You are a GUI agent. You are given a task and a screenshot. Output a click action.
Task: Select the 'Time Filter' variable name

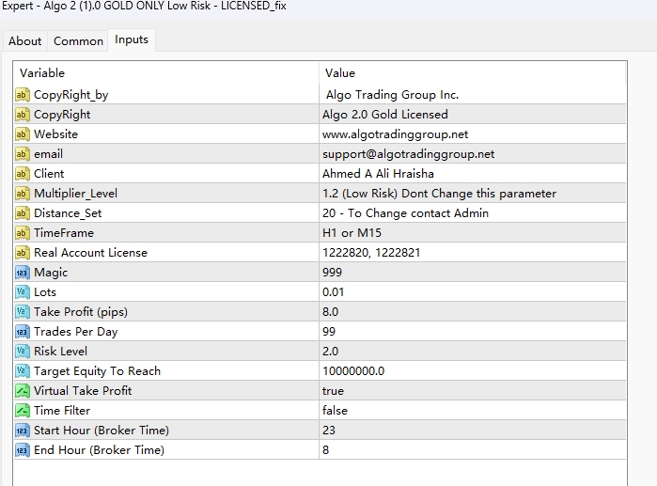pos(62,411)
